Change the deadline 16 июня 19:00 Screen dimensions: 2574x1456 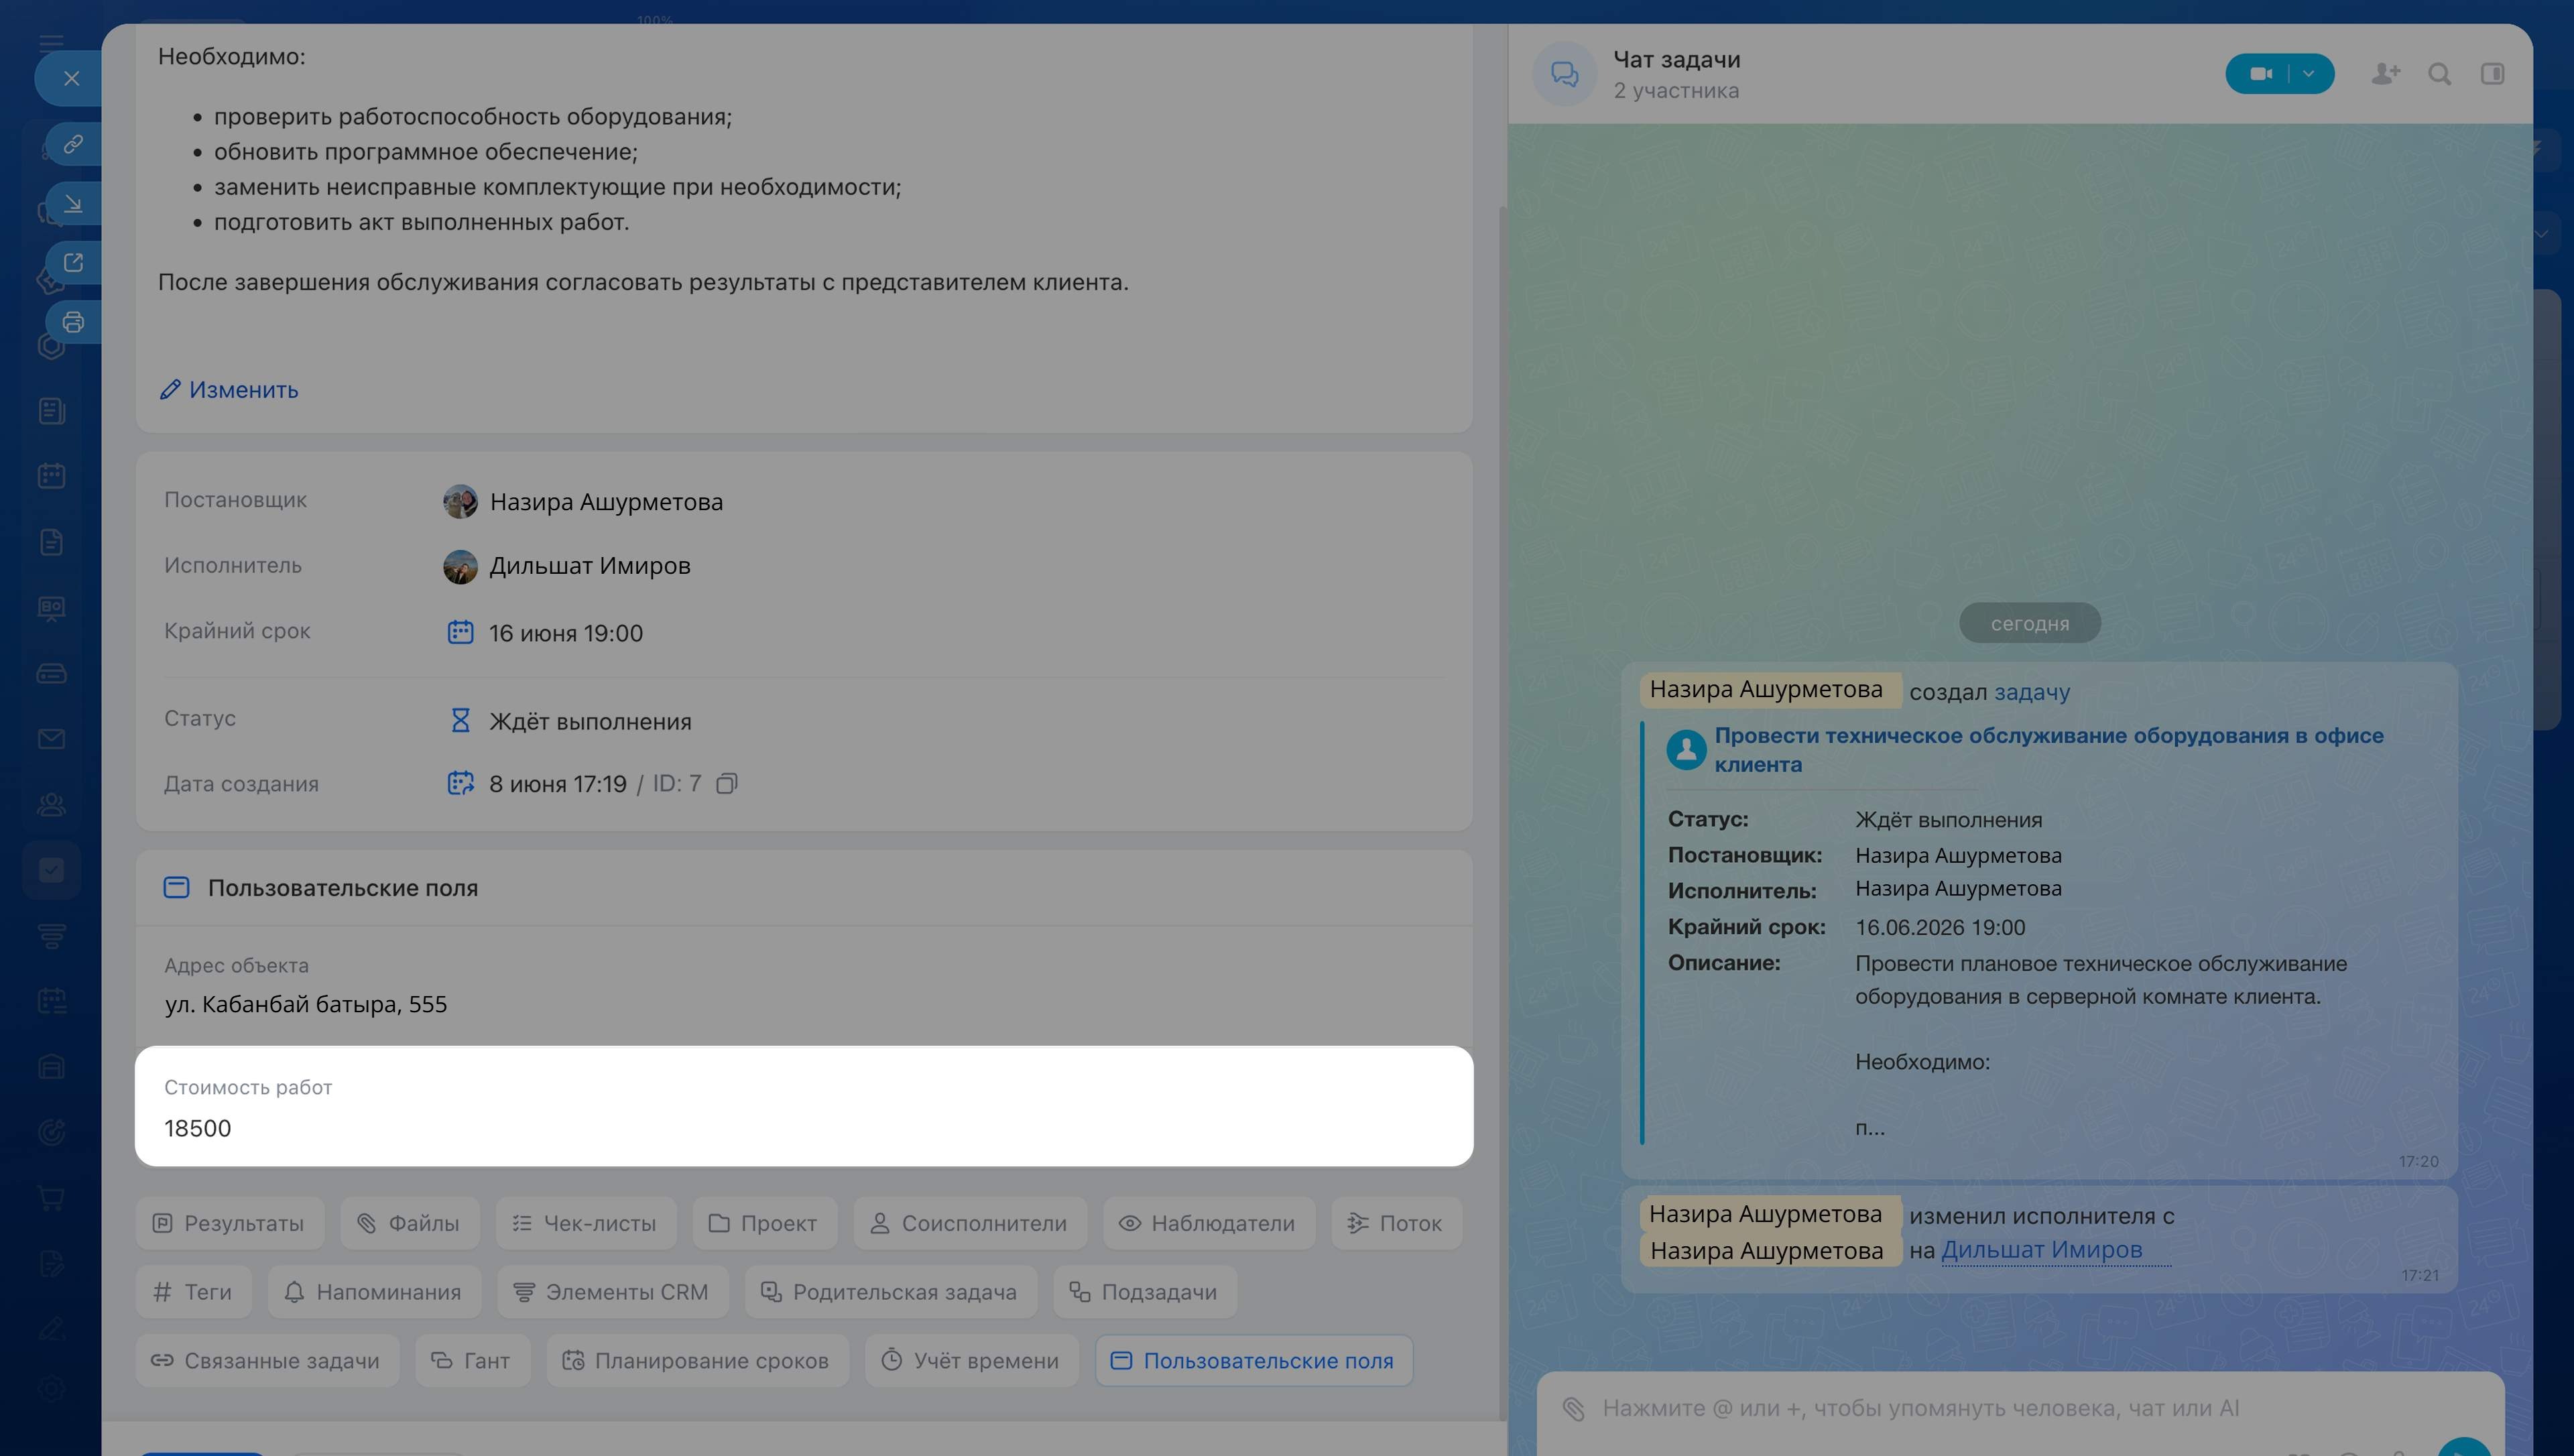pos(566,633)
